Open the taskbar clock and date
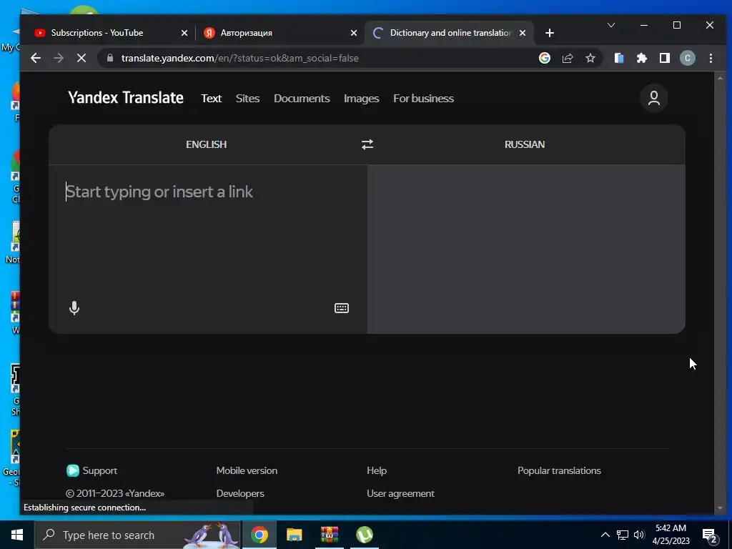Screen dimensions: 732x549 (671, 535)
